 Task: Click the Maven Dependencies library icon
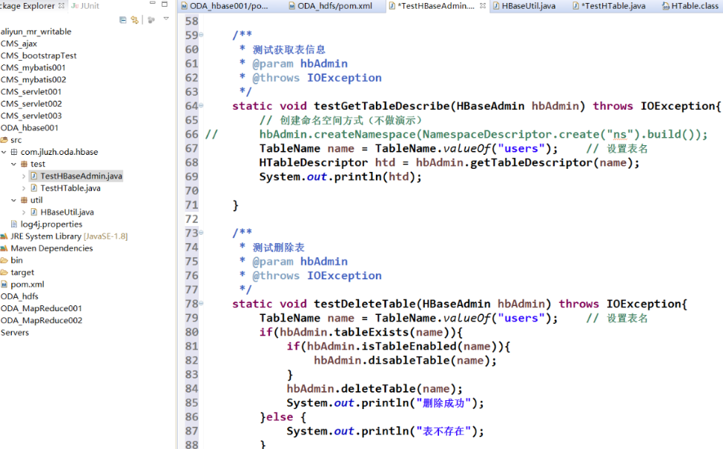pos(4,248)
